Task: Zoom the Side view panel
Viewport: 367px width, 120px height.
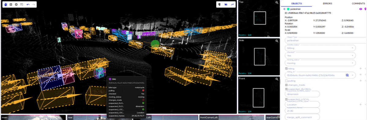Action: coord(277,41)
